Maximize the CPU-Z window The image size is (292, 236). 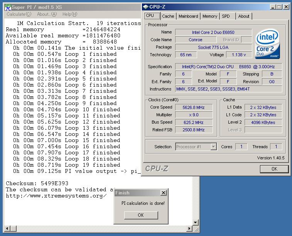(279, 7)
